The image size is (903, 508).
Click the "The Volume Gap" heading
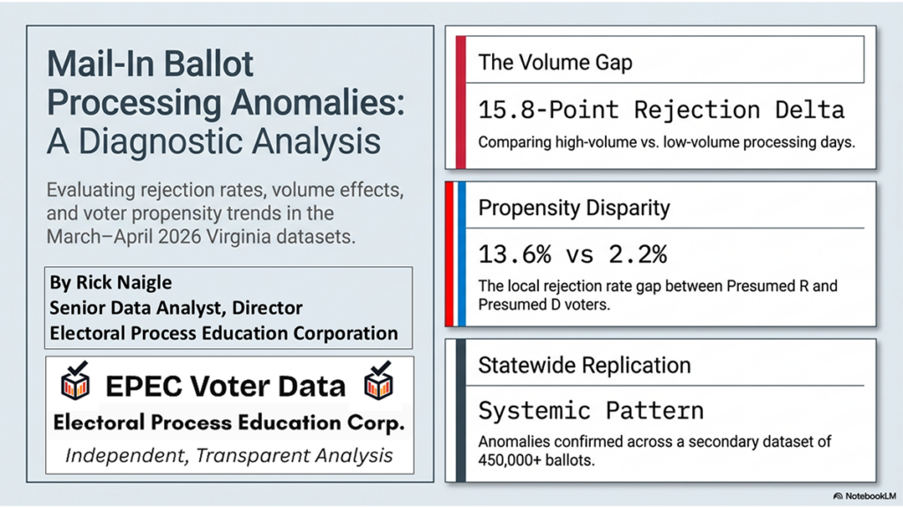[555, 62]
